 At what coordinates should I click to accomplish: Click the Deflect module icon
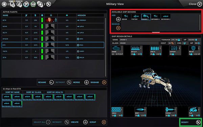point(135,48)
